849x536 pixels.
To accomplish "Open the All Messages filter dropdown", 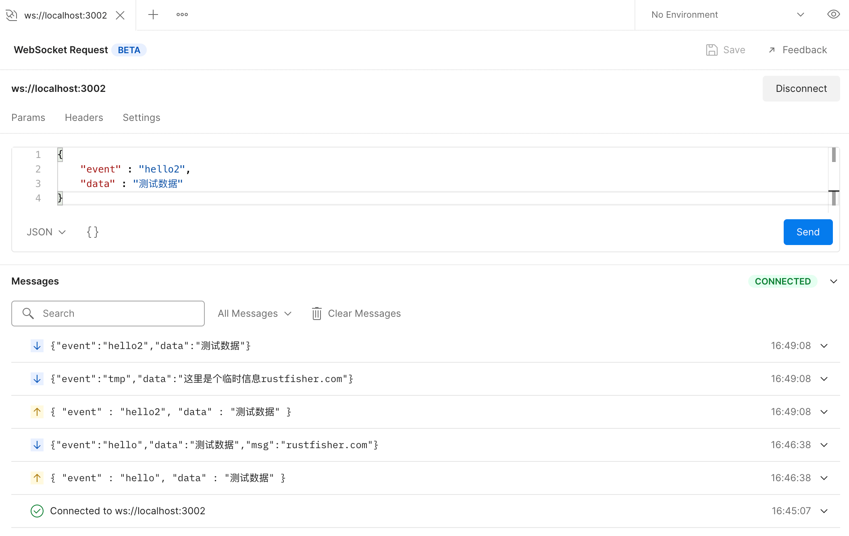I will [x=254, y=314].
